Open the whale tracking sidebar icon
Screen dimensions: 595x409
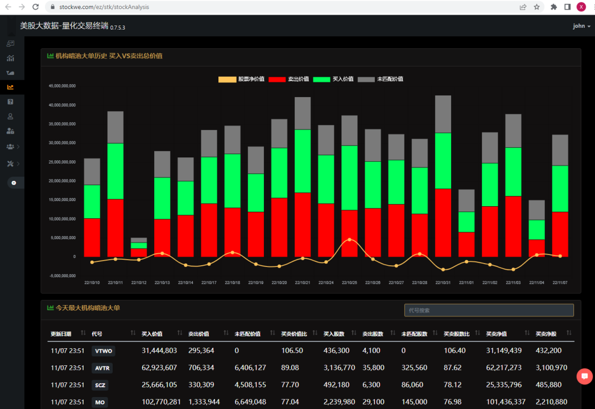10,73
